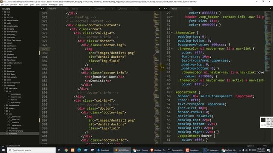Fold .themecolor rule at line 34
This screenshot has height=153, width=273.
[x=172, y=33]
